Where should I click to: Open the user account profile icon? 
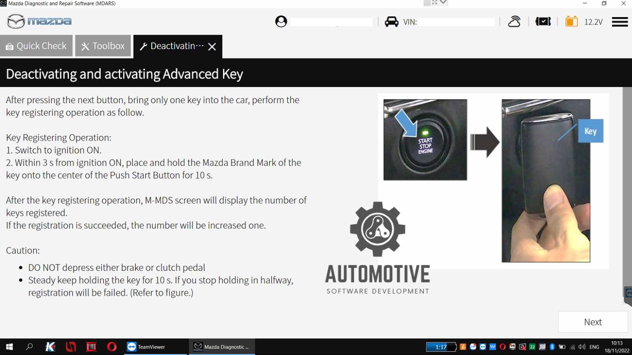(281, 21)
